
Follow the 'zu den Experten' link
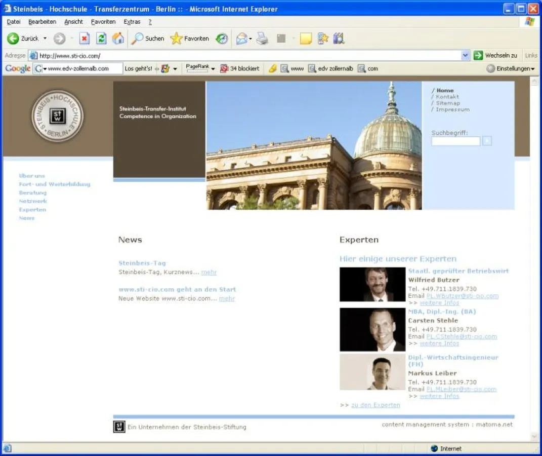[x=376, y=405]
